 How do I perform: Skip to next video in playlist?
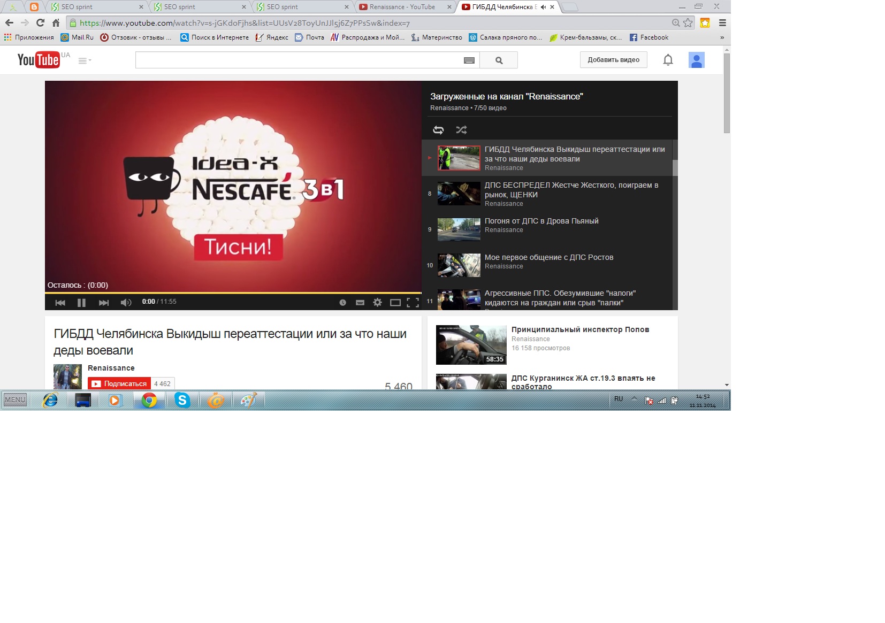click(104, 303)
